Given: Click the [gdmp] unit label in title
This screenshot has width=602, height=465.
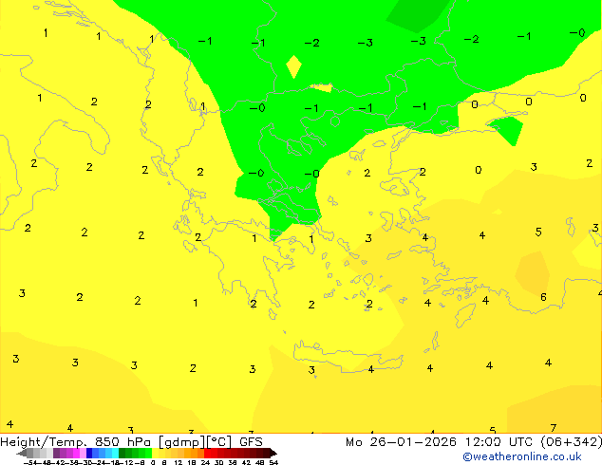Looking at the screenshot, I should coord(181,442).
